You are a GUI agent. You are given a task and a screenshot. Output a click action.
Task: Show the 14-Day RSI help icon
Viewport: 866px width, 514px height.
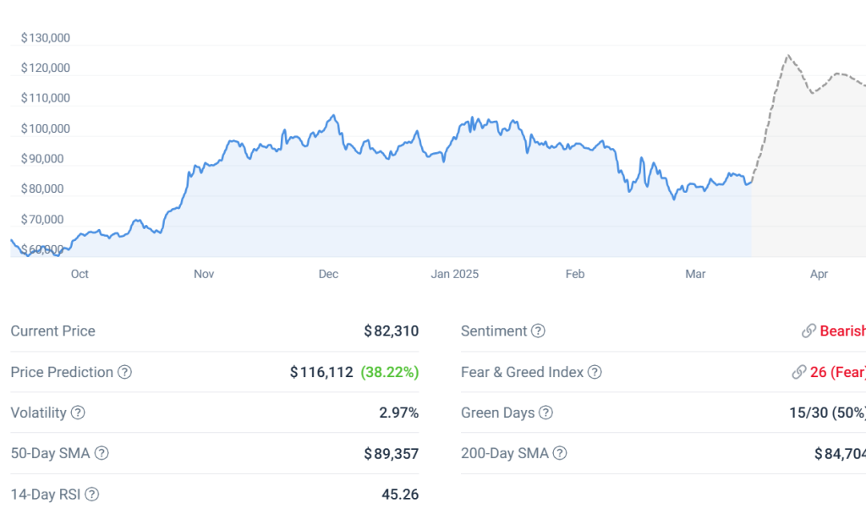point(92,495)
